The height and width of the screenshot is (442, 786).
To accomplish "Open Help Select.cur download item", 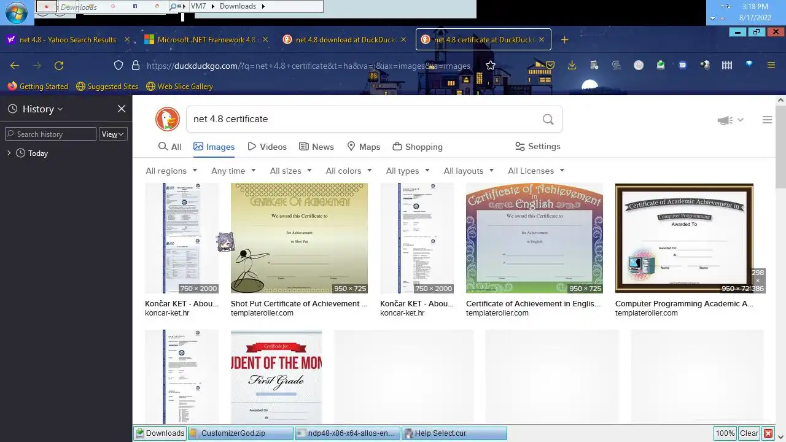I will point(454,433).
